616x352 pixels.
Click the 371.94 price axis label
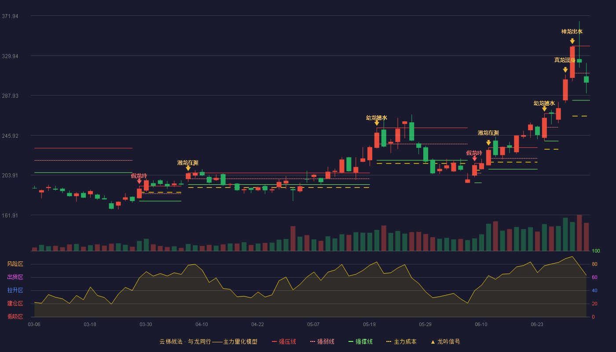tap(10, 16)
